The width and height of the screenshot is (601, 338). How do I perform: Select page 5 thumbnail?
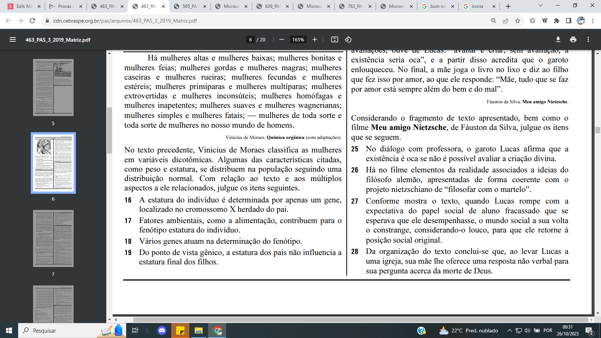53,87
